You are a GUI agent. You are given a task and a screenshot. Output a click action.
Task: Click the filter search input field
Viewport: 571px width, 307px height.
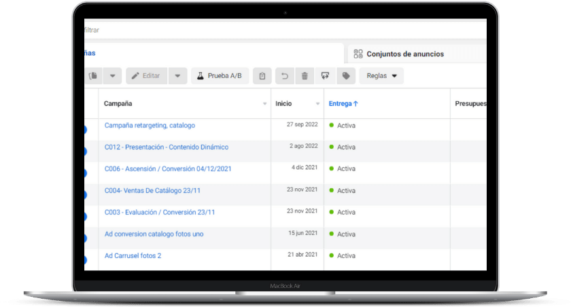pos(272,31)
